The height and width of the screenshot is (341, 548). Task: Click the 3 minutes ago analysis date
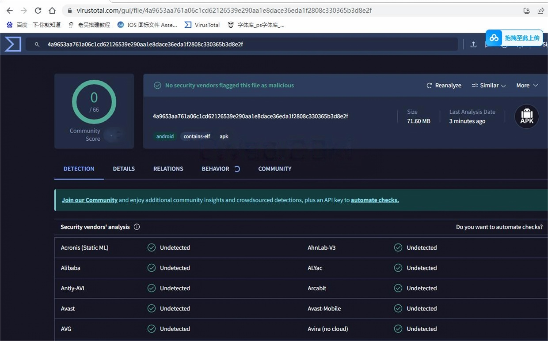[x=467, y=121]
